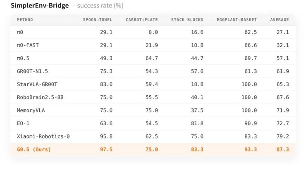The height and width of the screenshot is (169, 306).
Task: Click the highlighted G0.5 (Ours) label
Action: pyautogui.click(x=34, y=149)
